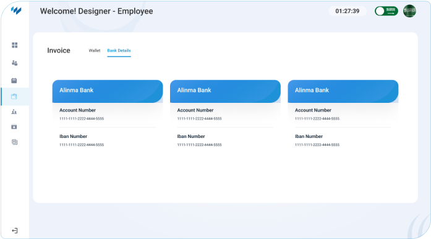Open the documents list sidebar icon
This screenshot has height=239, width=431.
tap(15, 142)
